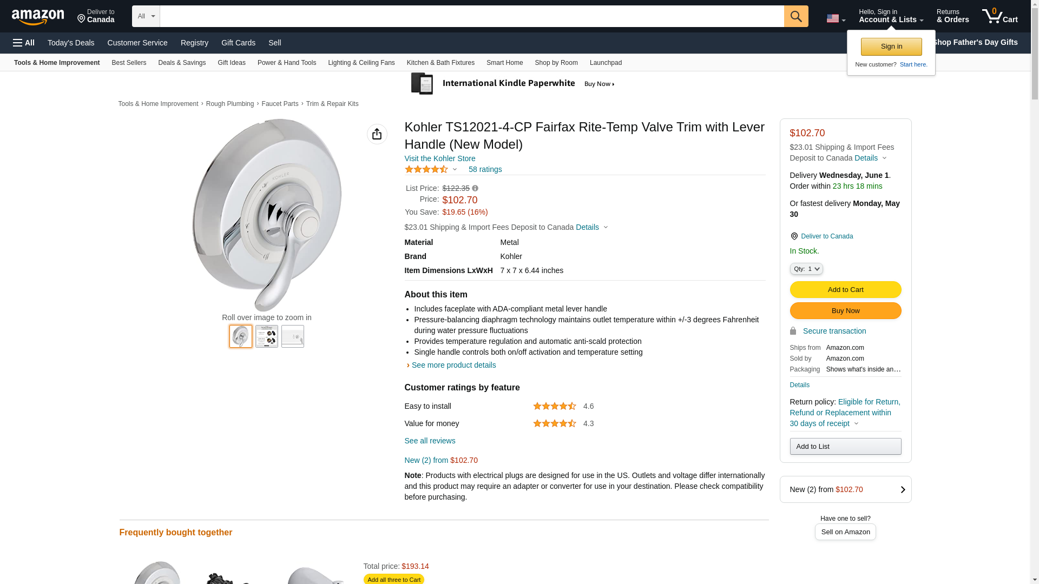Click the Deliver to Canada location icon
Viewport: 1039px width, 584px height.
pyautogui.click(x=794, y=236)
